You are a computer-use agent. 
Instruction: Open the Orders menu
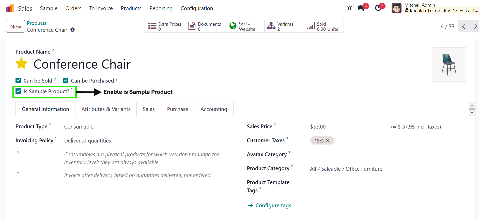coord(73,8)
